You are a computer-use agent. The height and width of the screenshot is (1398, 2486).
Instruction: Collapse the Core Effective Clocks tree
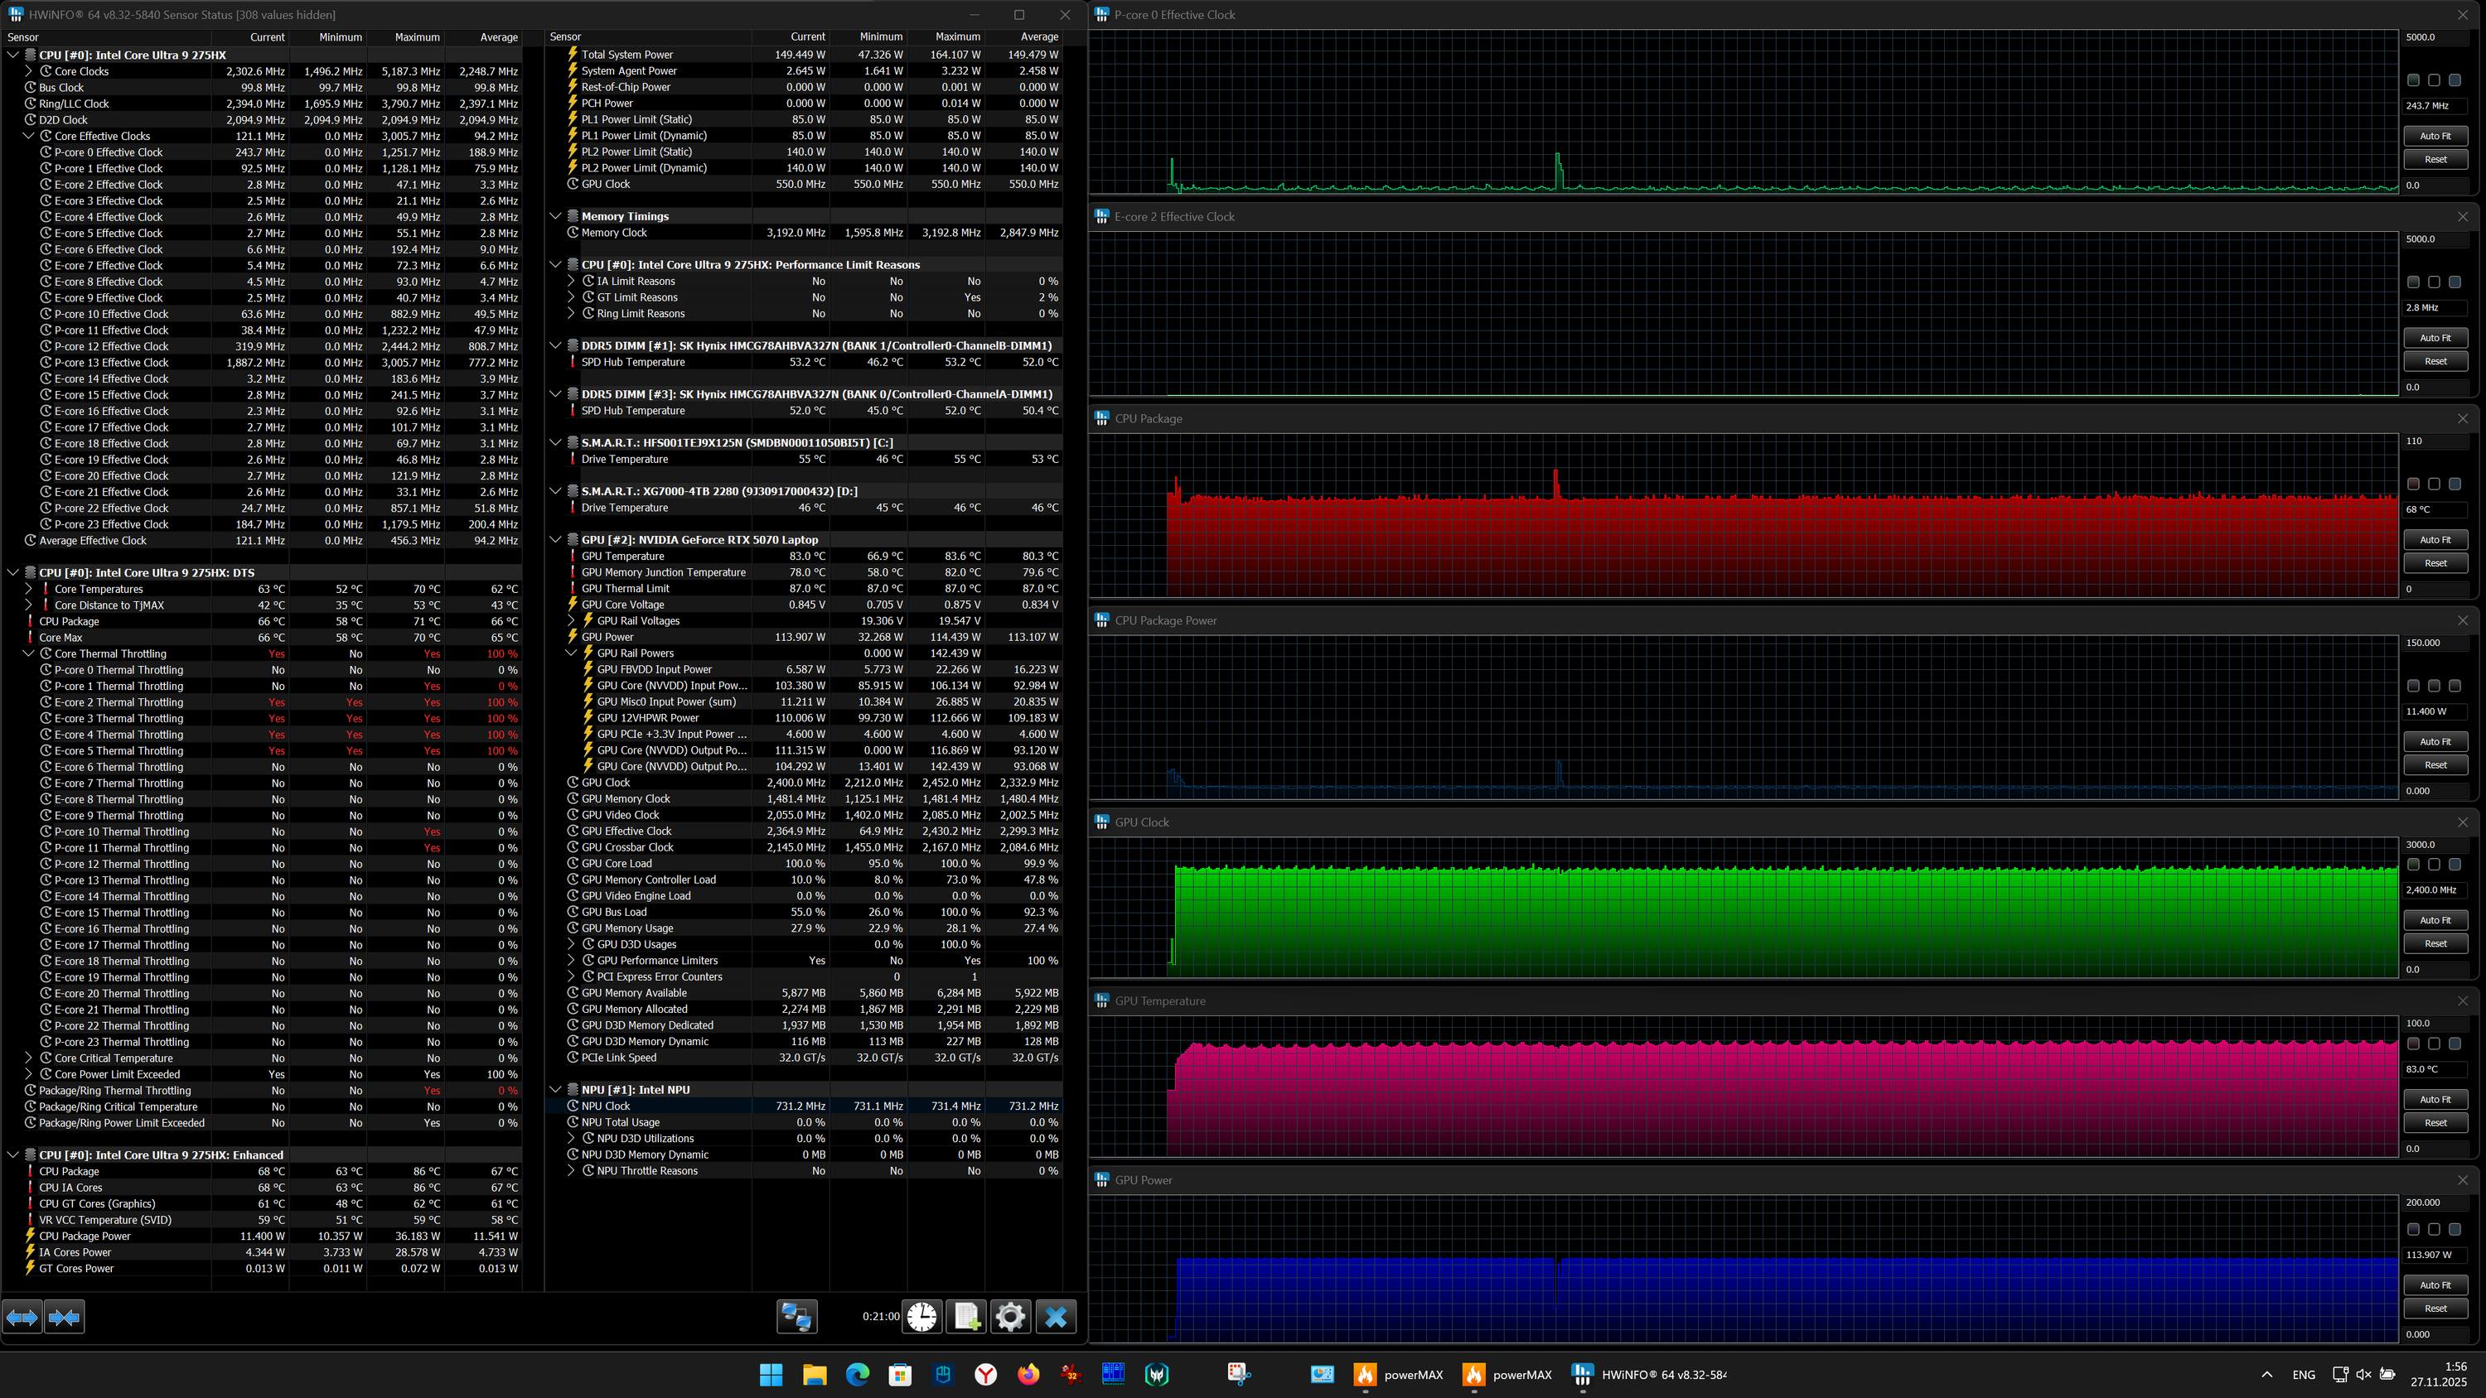(x=29, y=136)
